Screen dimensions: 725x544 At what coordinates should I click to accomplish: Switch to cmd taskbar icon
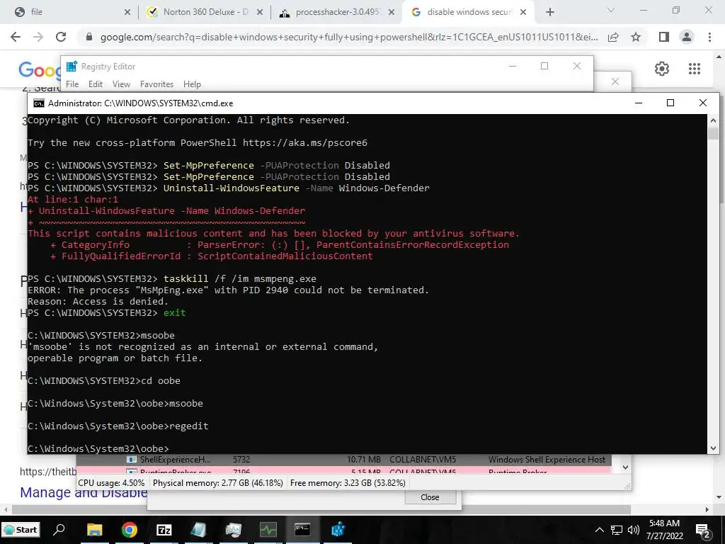coord(302,530)
